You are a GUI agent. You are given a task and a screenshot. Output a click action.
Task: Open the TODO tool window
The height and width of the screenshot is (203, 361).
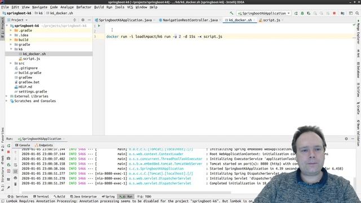tap(144, 197)
